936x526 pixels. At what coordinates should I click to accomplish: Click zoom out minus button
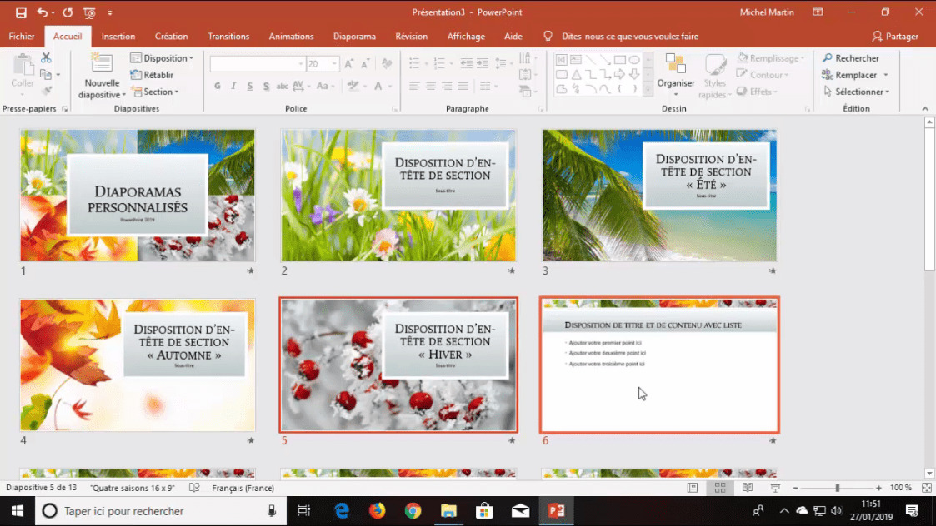click(x=796, y=488)
